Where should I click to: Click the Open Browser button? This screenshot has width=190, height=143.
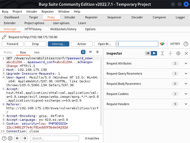(x=105, y=44)
